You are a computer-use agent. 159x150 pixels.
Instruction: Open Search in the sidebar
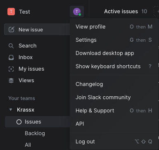pos(28,46)
